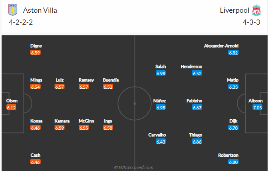Open the Aston Villa team name link
Screen dimensions: 268x171
pyautogui.click(x=40, y=10)
